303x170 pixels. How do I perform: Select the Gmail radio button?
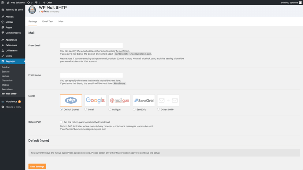click(85, 109)
